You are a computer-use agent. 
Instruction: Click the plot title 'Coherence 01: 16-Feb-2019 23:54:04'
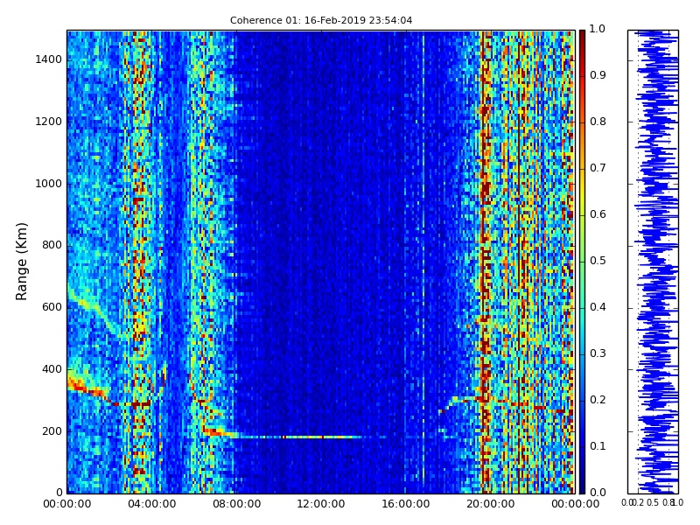click(x=321, y=20)
